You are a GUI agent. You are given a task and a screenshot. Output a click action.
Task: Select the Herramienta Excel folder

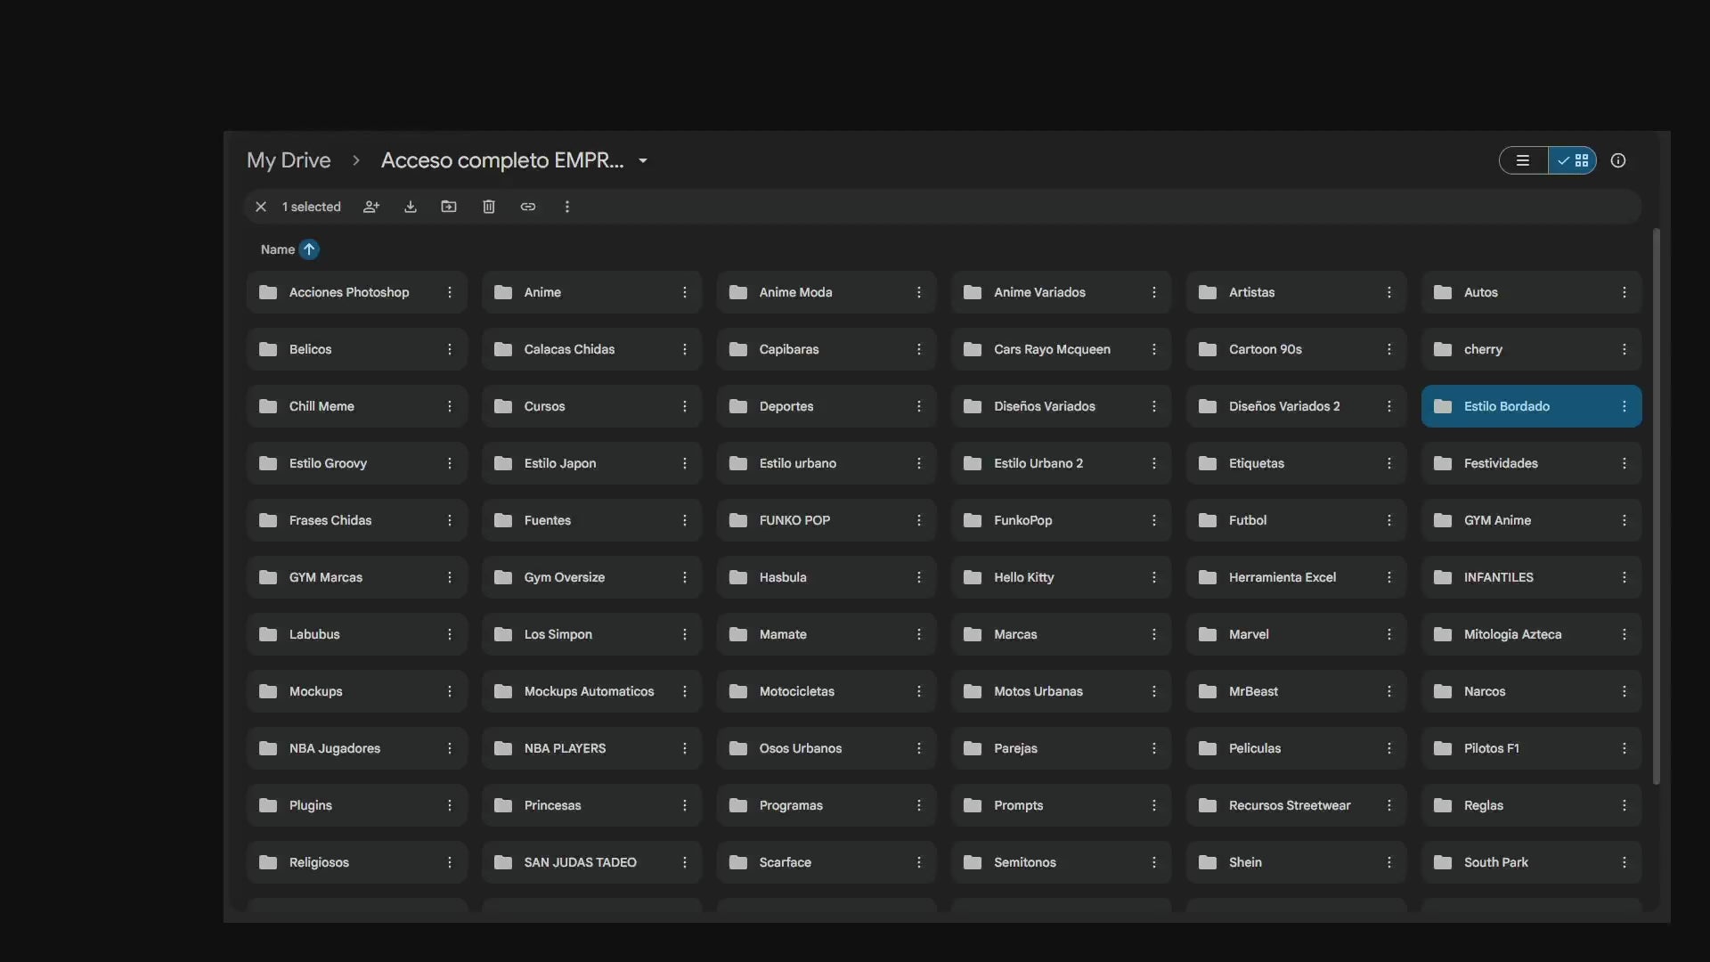(1296, 577)
